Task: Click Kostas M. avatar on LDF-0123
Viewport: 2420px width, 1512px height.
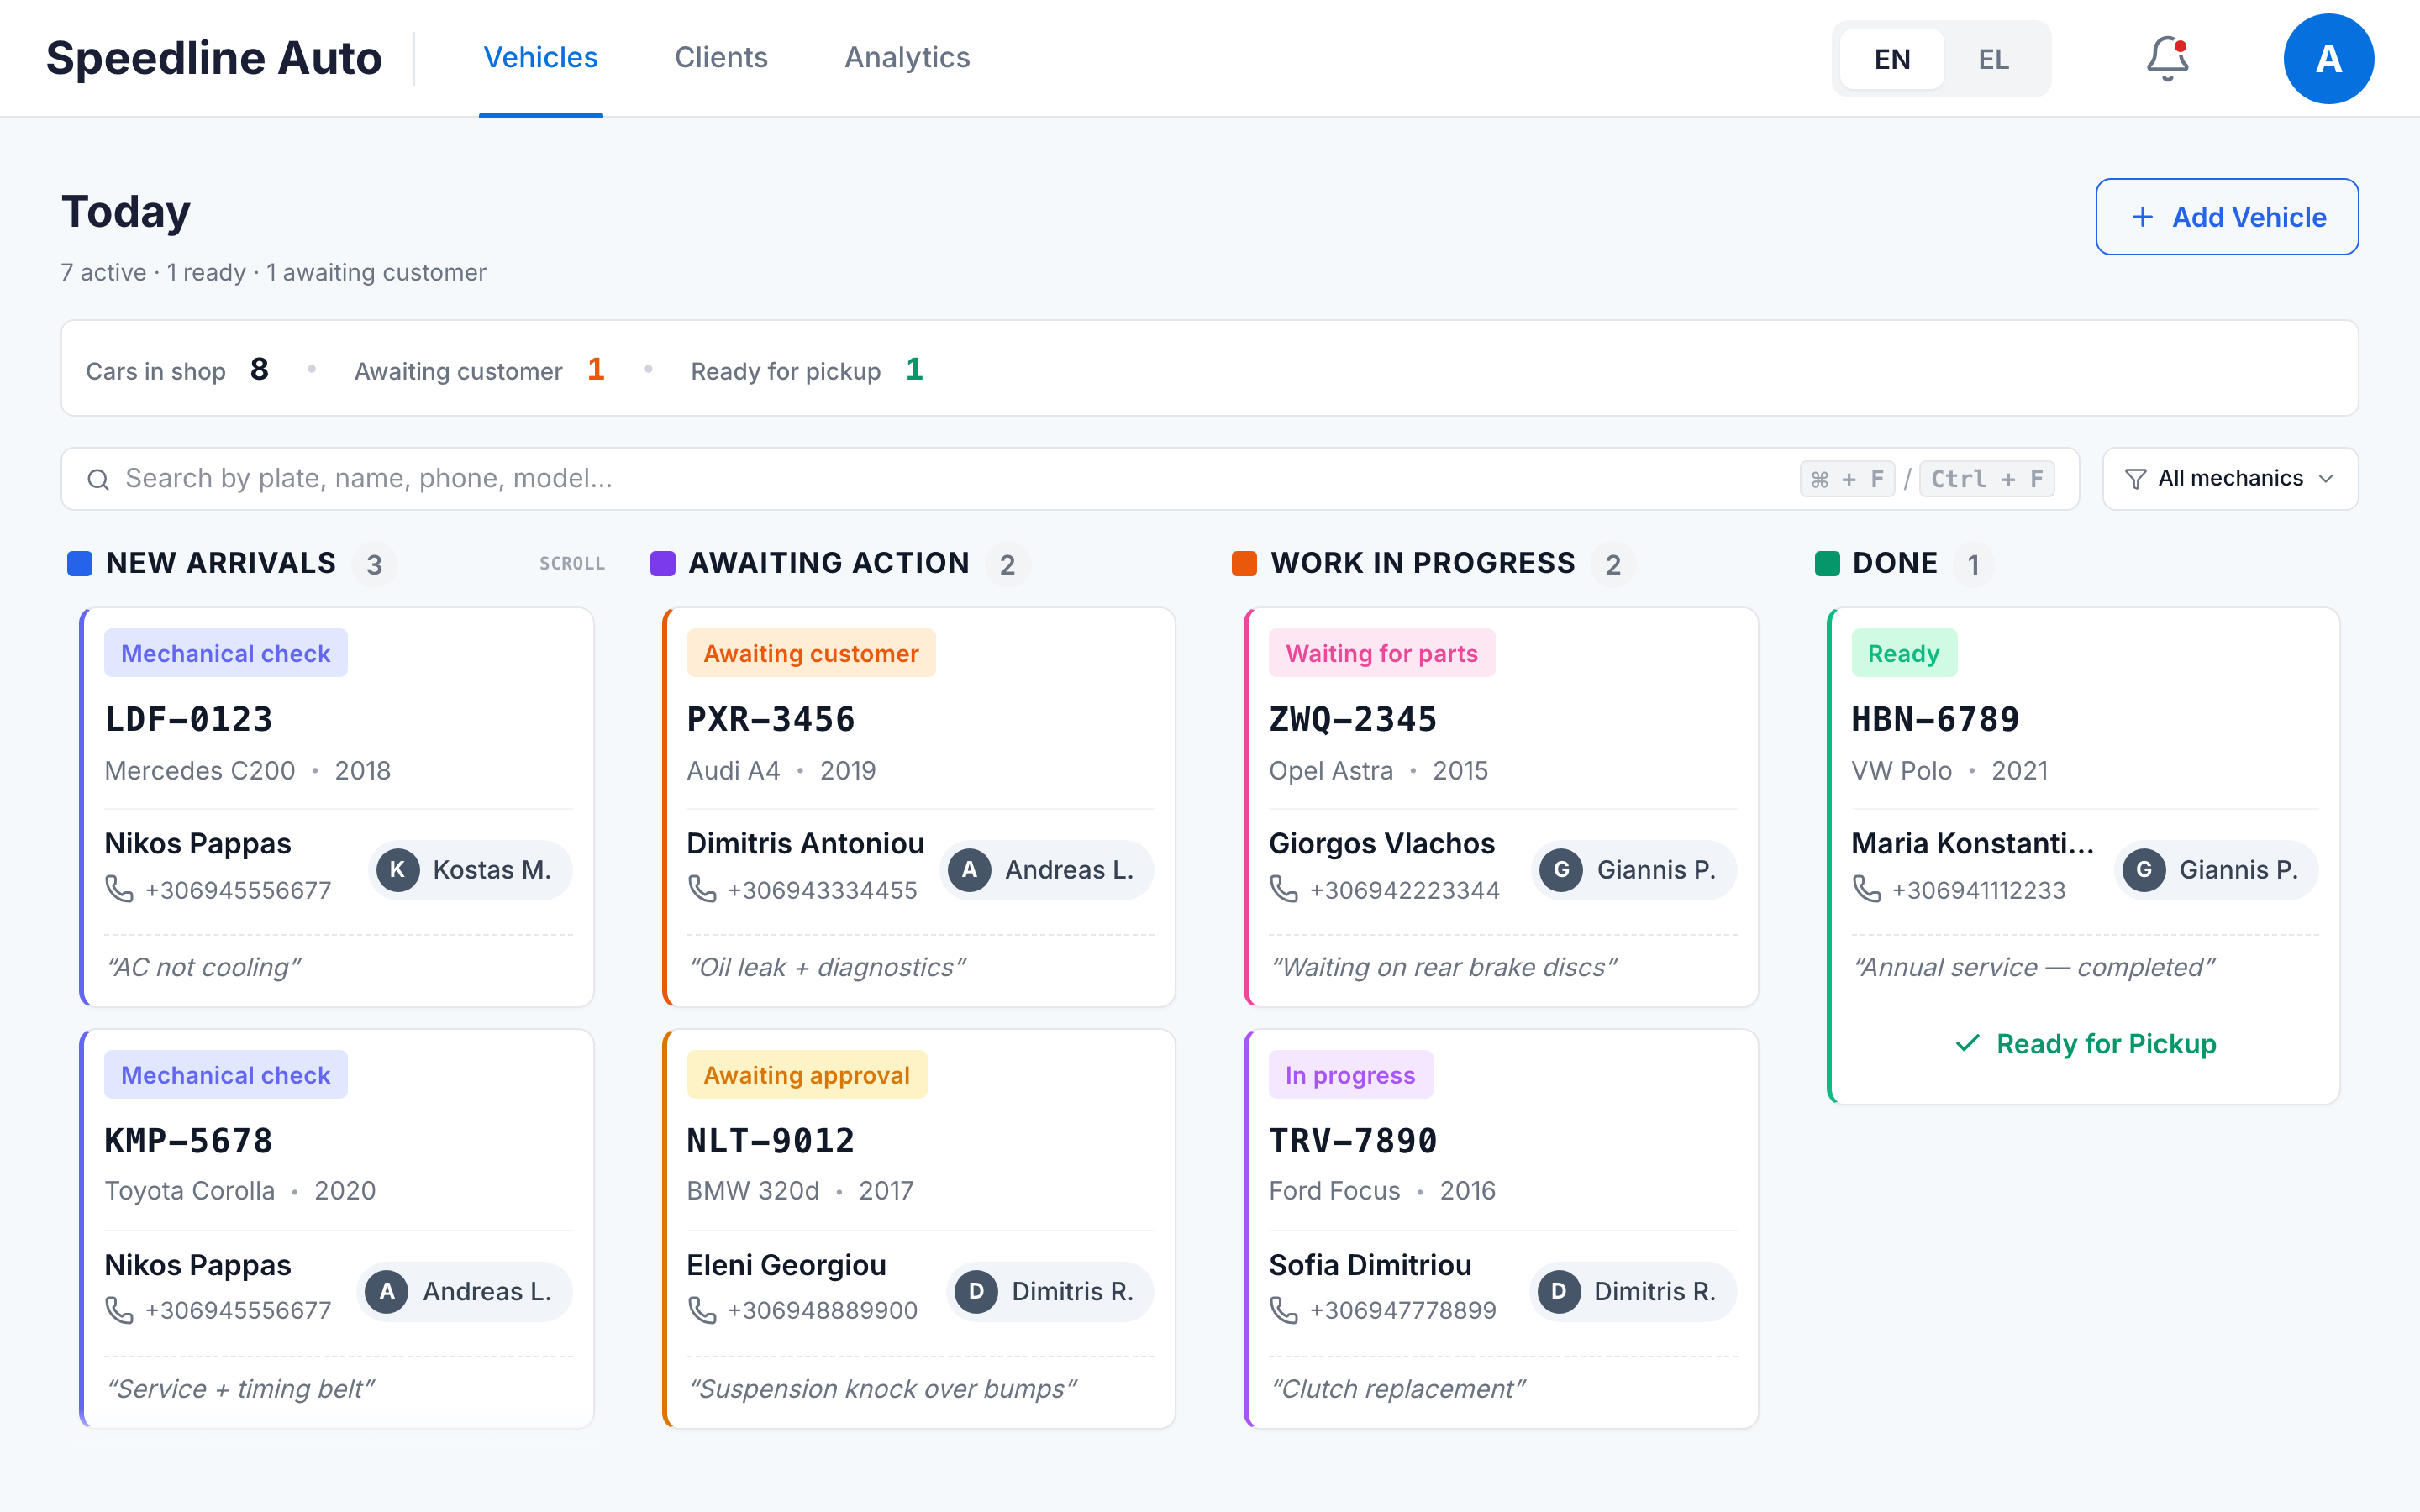Action: coord(398,870)
